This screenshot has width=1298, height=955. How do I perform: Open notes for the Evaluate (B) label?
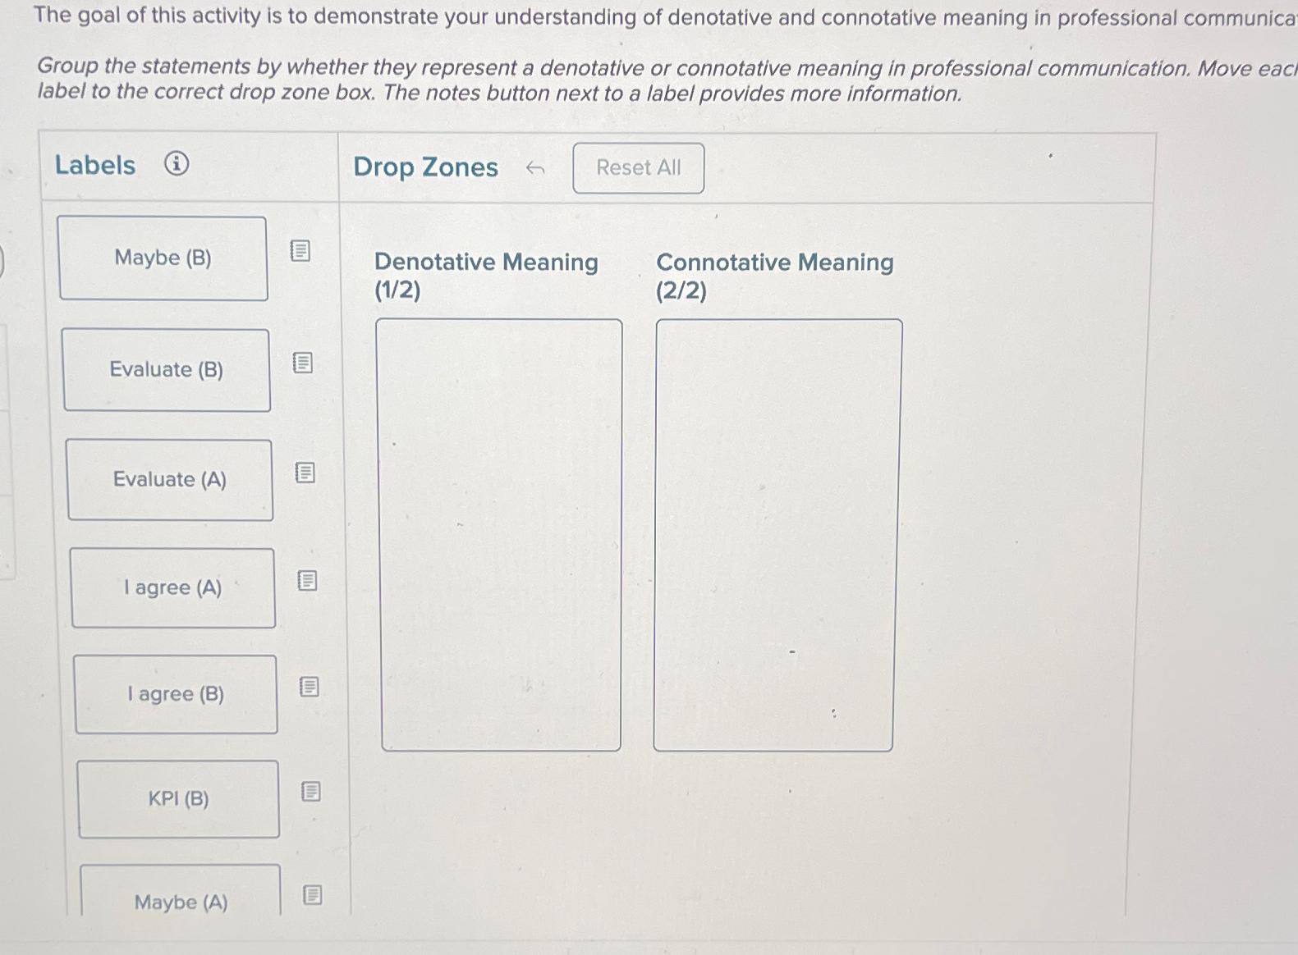pos(304,363)
